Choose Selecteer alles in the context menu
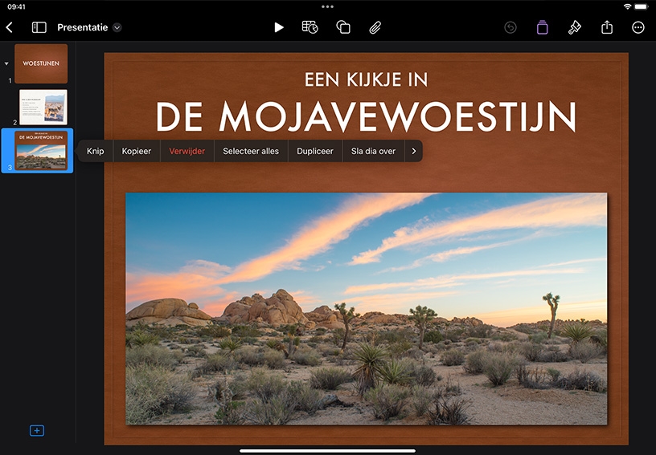 coord(251,151)
